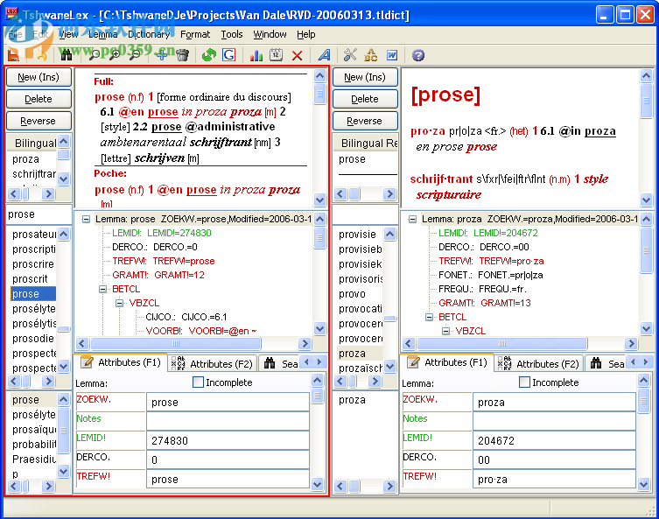Viewport: 659px width, 519px height.
Task: Click the red X toolbar icon
Action: click(x=298, y=55)
